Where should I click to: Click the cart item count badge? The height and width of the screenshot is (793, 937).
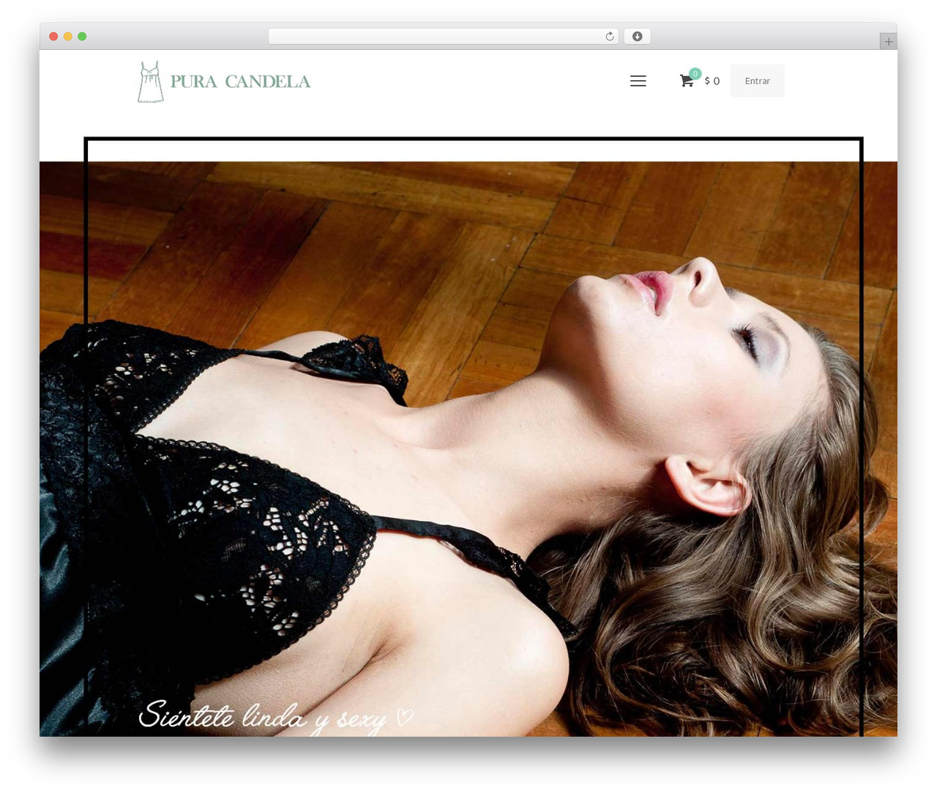pyautogui.click(x=695, y=74)
